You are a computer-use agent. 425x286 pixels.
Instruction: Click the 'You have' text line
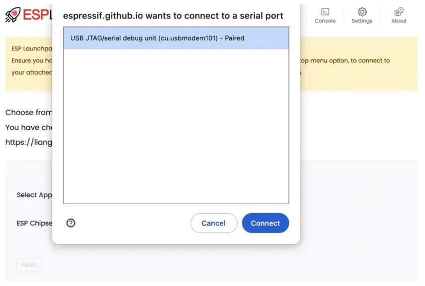tap(28, 127)
